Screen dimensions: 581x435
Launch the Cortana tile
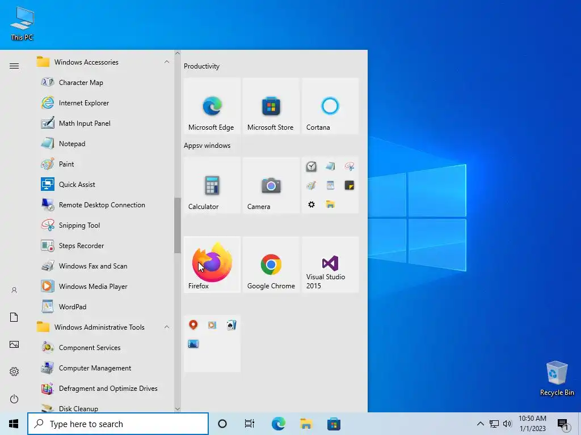point(330,106)
